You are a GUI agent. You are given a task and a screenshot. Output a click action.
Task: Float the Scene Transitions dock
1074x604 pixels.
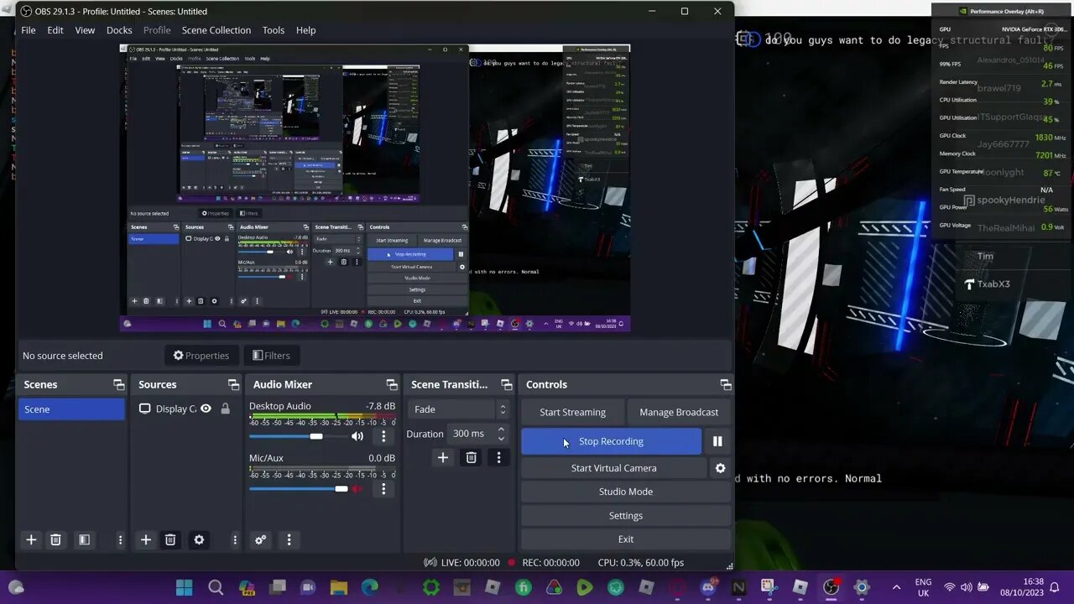[506, 384]
